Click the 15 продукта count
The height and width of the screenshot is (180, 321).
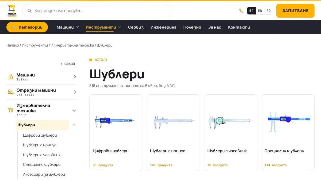(217, 165)
